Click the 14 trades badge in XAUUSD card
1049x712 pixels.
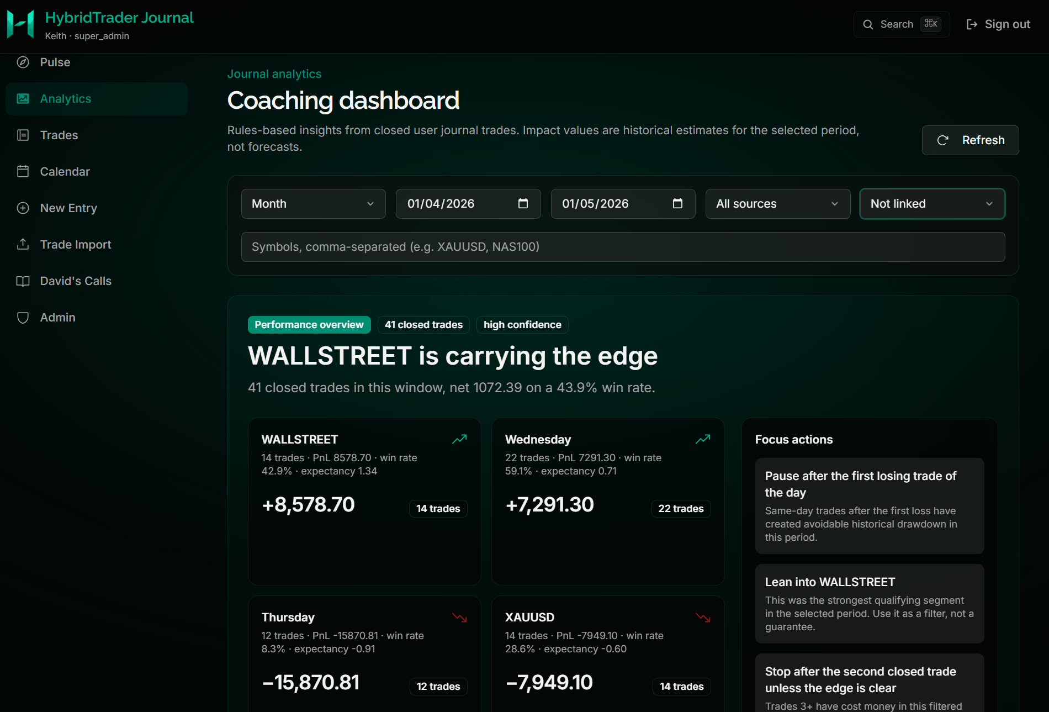point(681,687)
